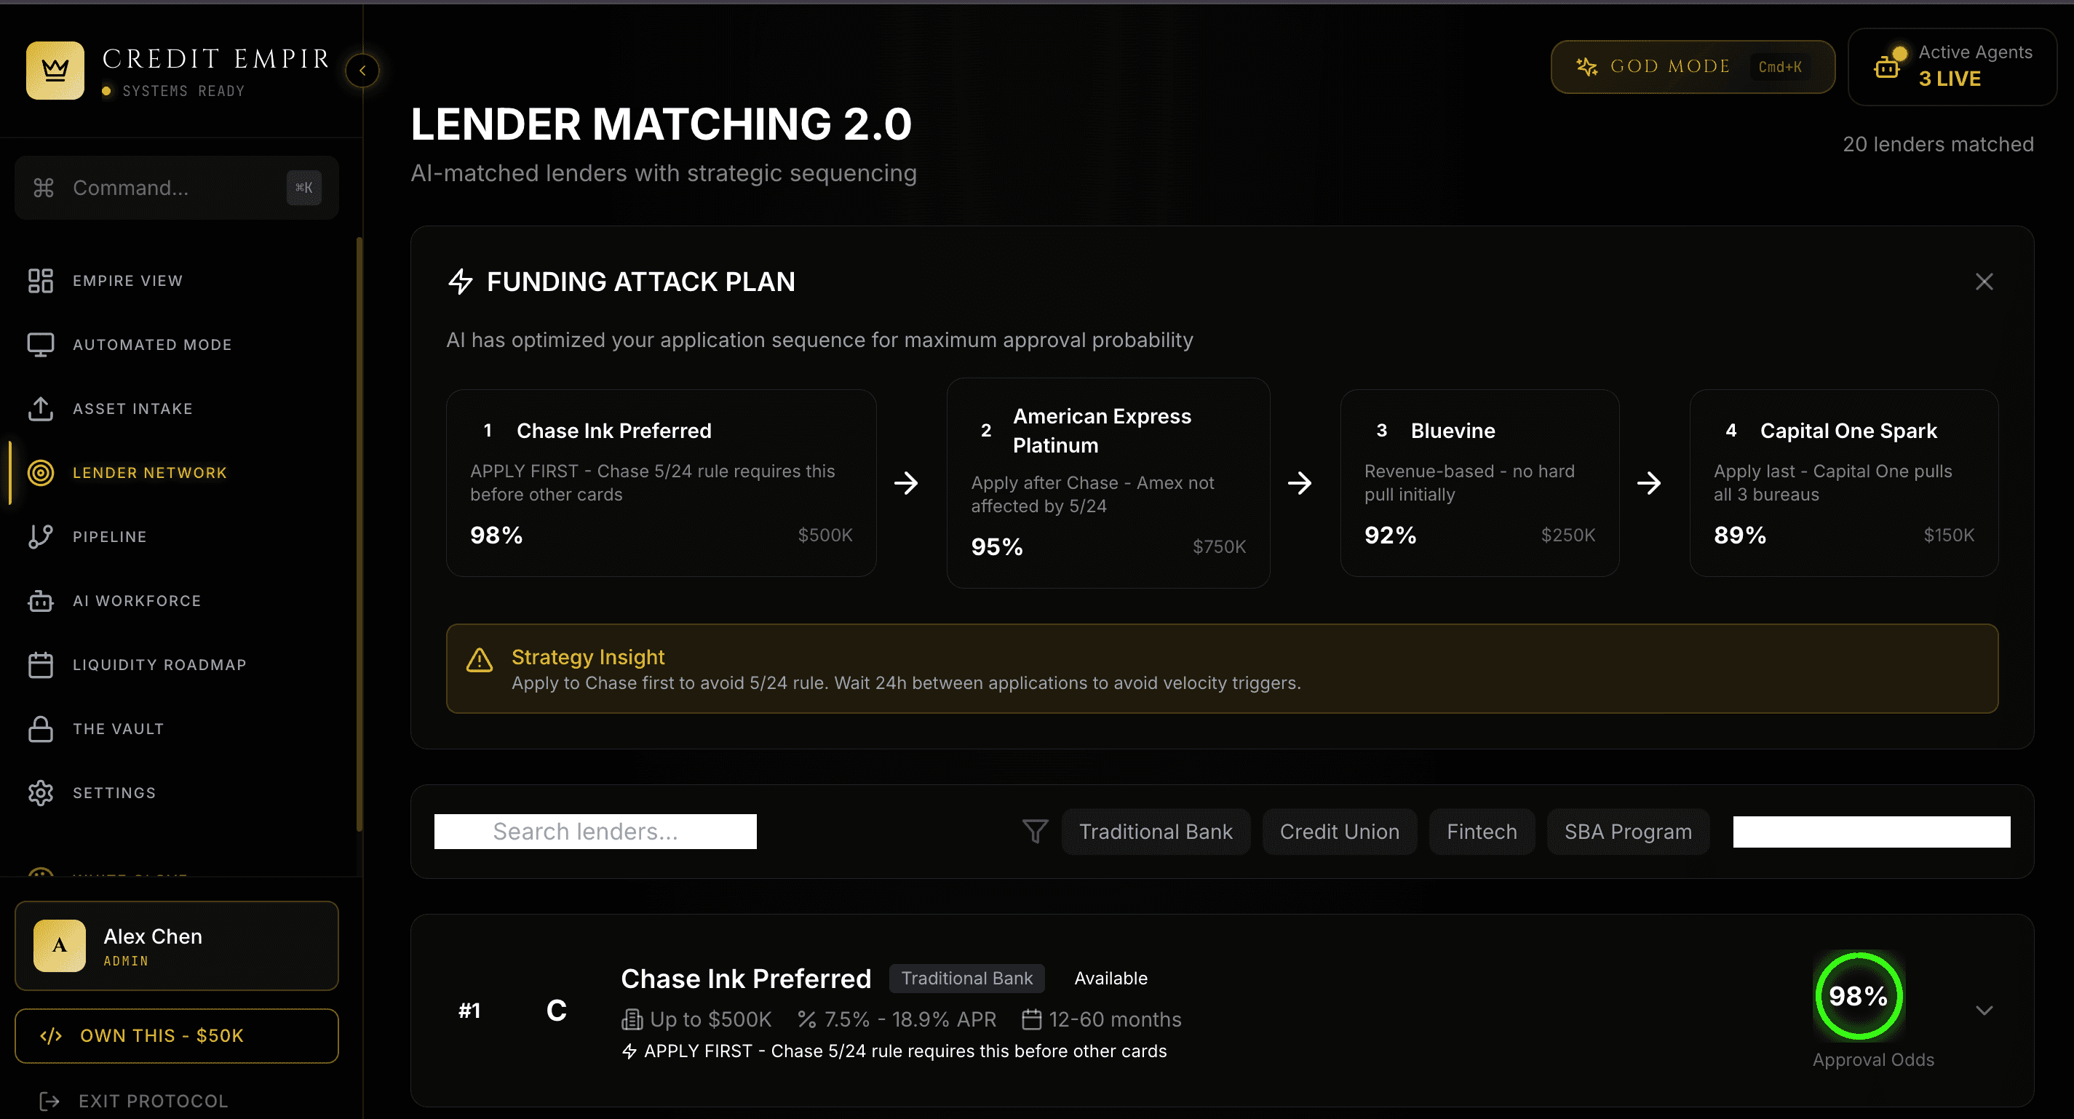Select Automated Mode in the sidebar
This screenshot has width=2074, height=1119.
pos(151,343)
